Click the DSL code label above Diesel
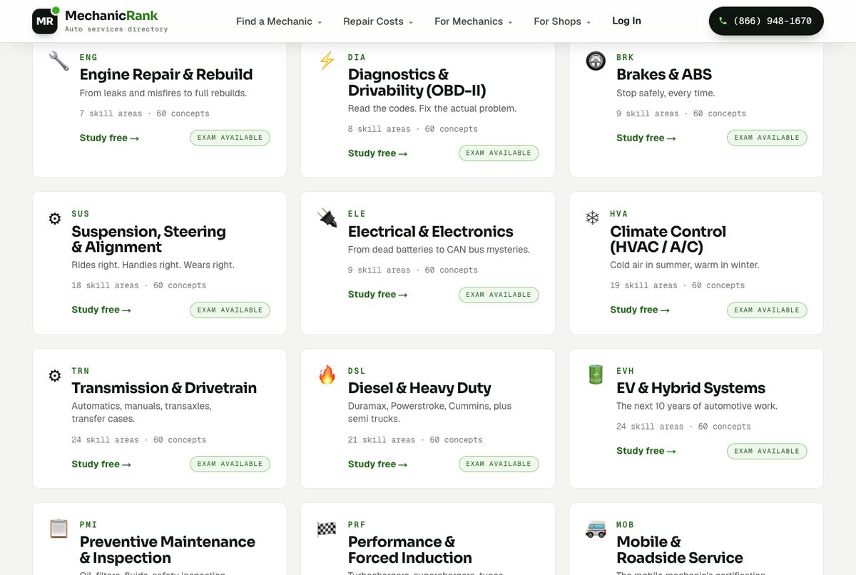The height and width of the screenshot is (575, 856). click(357, 371)
